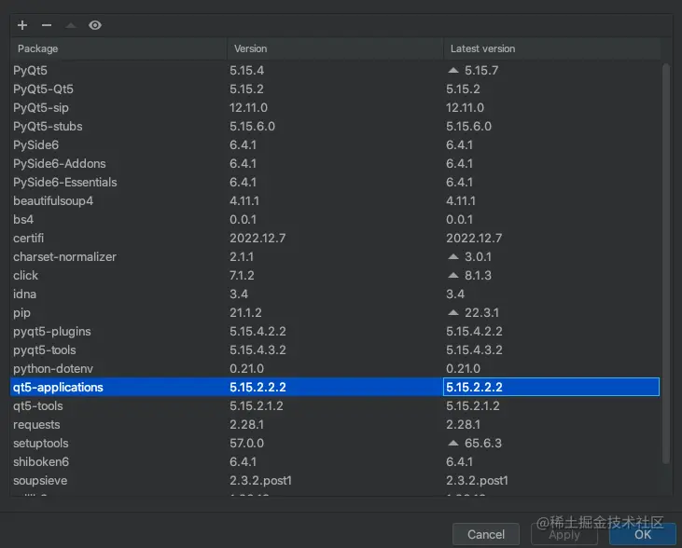
Task: Select the PySide6-Addons package
Action: 60,164
